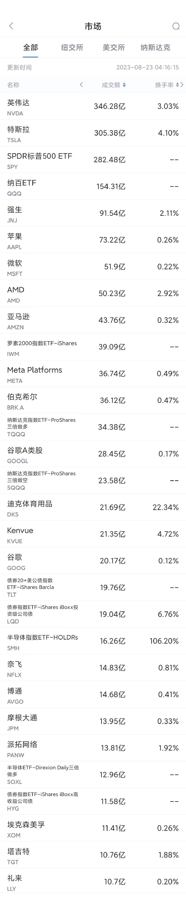Viewport: 186px width, 915px height.
Task: Select Kenvue KVUE stock
Action: 93,534
